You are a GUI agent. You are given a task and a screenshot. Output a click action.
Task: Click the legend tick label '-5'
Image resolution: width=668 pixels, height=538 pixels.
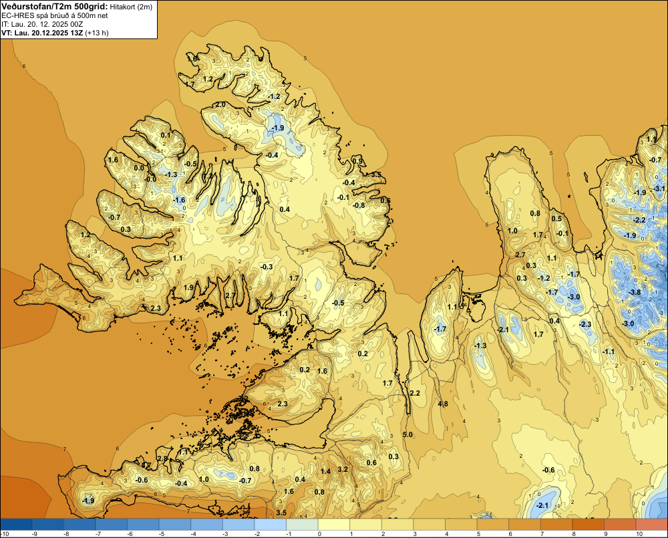pyautogui.click(x=162, y=534)
